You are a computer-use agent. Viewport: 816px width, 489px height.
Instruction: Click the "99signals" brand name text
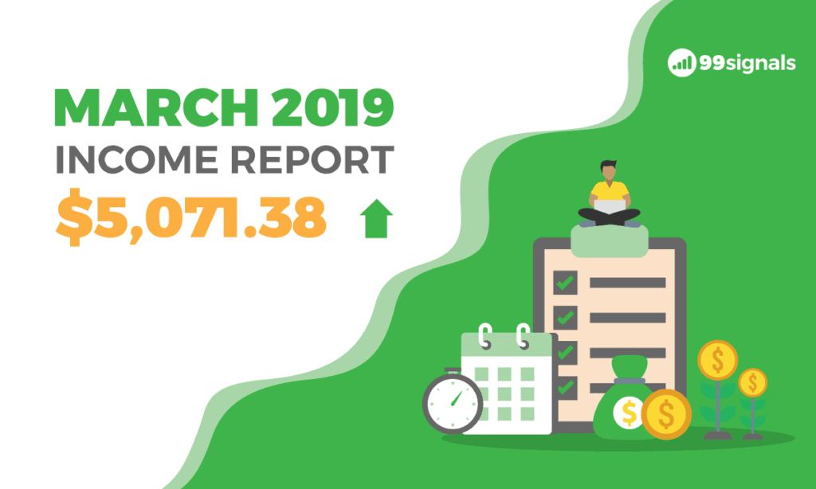click(x=747, y=64)
